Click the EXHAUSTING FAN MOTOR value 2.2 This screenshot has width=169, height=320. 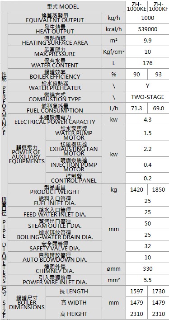tap(148, 149)
